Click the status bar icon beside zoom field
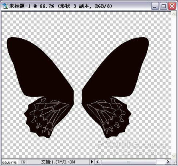 point(23,162)
